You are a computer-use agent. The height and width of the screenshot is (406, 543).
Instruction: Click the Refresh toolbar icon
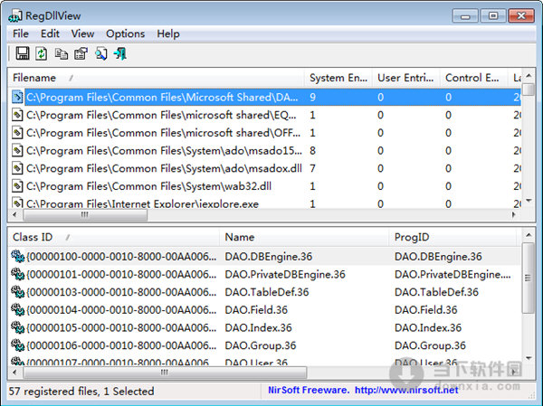(x=42, y=53)
